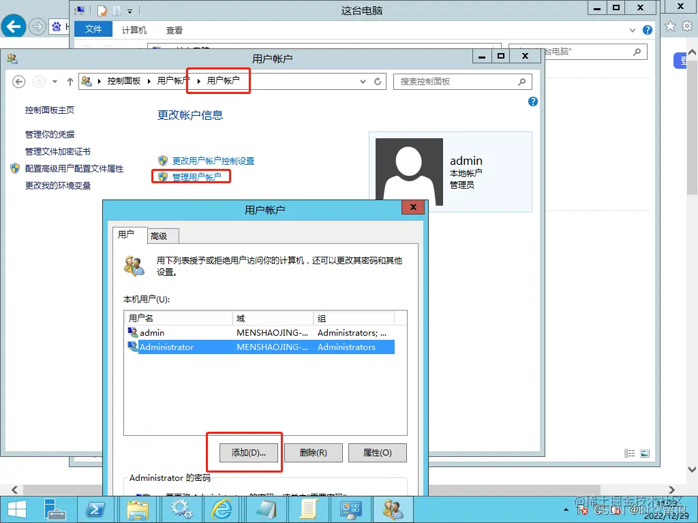Open 属性(O) for the selected user
Image resolution: width=698 pixels, height=523 pixels.
pyautogui.click(x=378, y=453)
